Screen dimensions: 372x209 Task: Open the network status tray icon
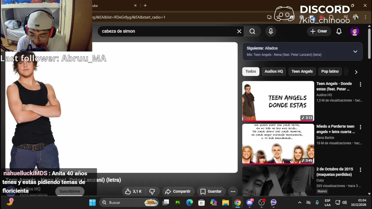coord(338,202)
